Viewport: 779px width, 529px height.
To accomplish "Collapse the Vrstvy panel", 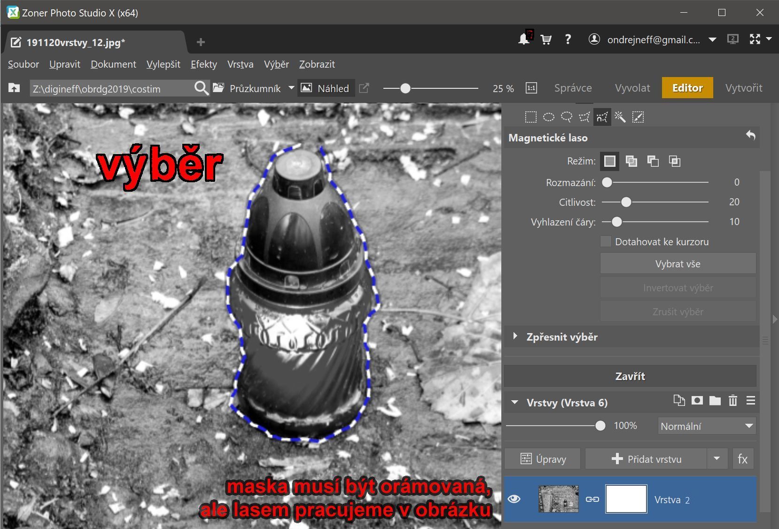I will [x=515, y=403].
